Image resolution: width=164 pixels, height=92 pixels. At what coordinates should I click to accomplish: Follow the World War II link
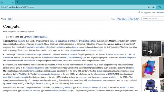coord(24,74)
